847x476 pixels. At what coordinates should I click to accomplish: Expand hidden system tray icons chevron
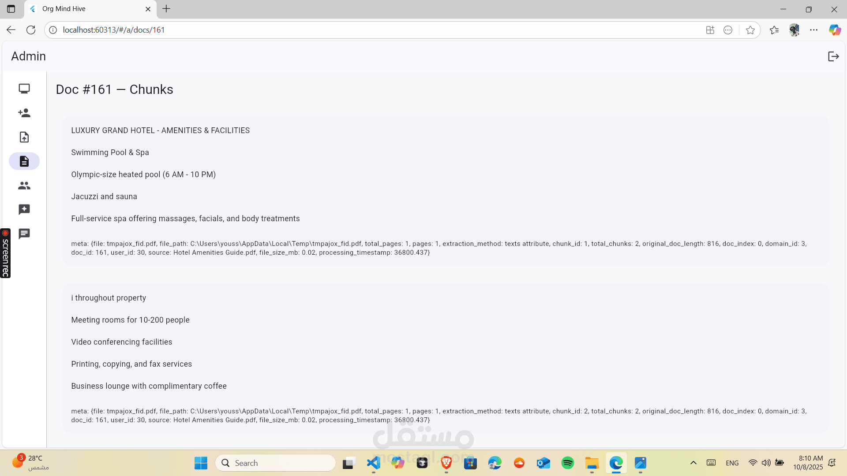[693, 463]
